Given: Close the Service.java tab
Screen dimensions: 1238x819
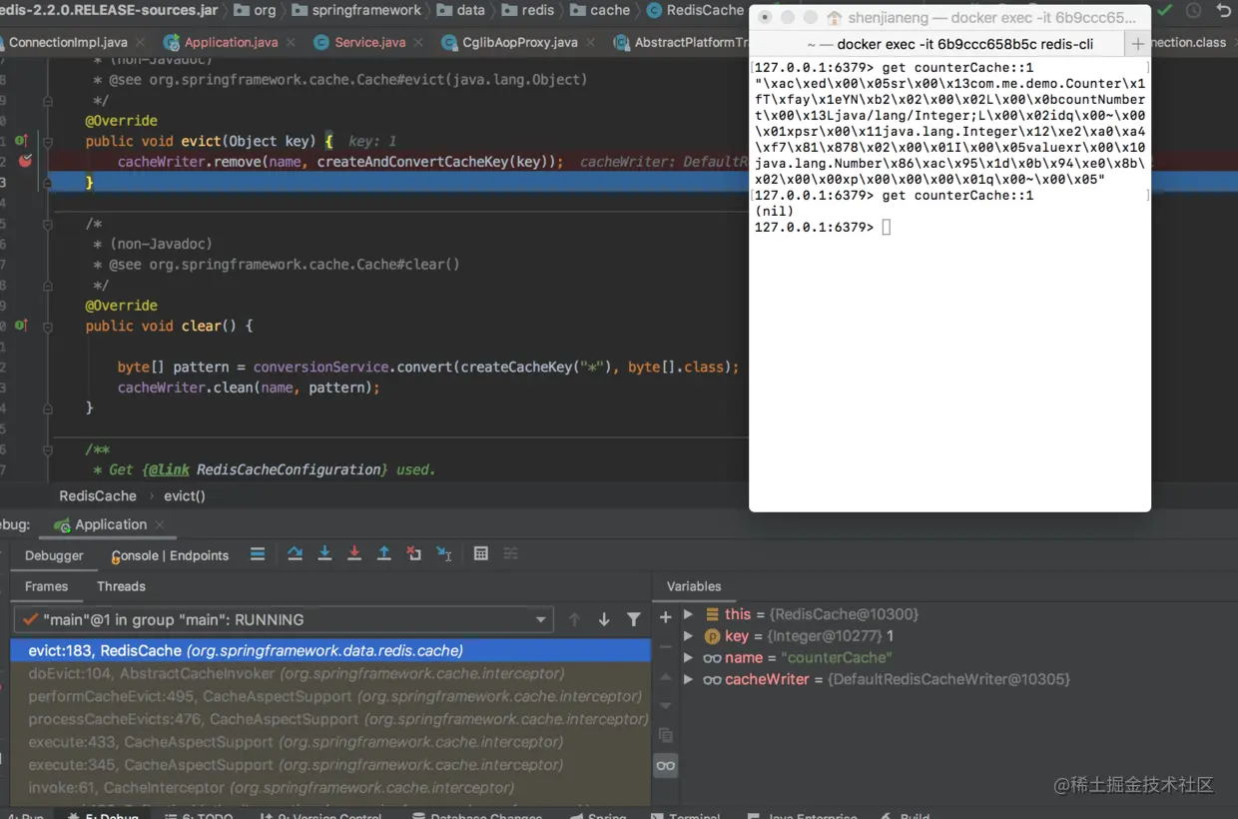Looking at the screenshot, I should pyautogui.click(x=417, y=43).
